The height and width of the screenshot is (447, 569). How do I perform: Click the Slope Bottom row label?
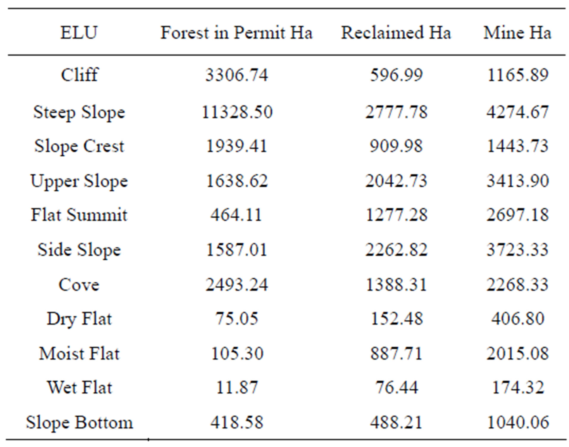79,422
